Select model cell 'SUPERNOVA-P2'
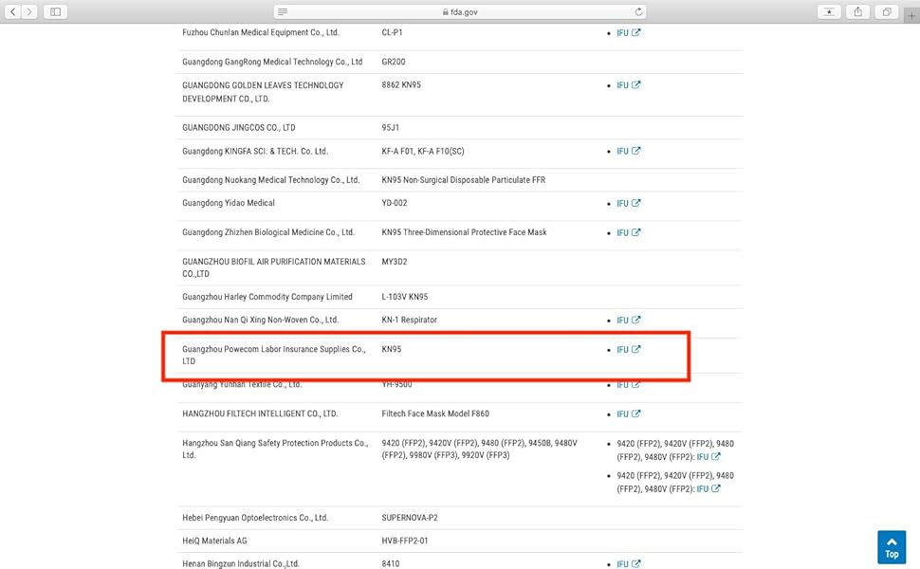This screenshot has width=920, height=569. pyautogui.click(x=410, y=518)
